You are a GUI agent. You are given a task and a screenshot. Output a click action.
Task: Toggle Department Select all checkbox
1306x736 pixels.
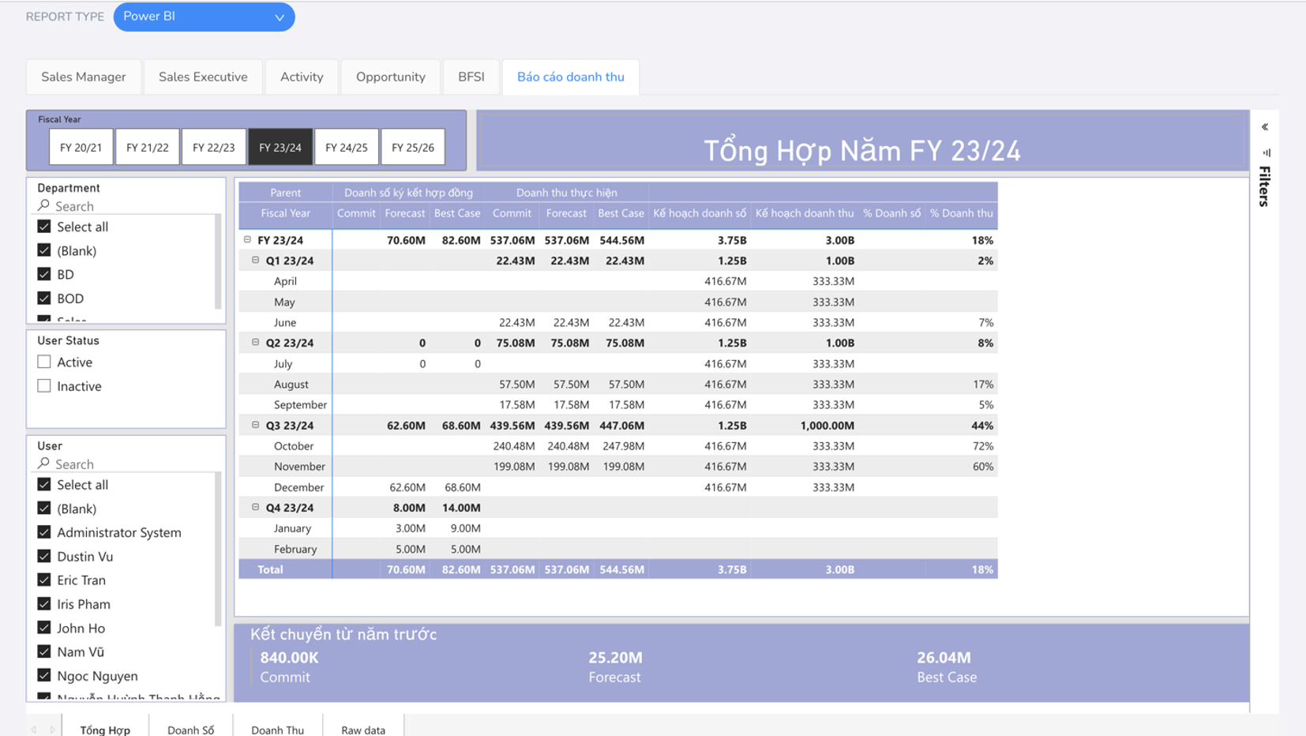(x=44, y=227)
